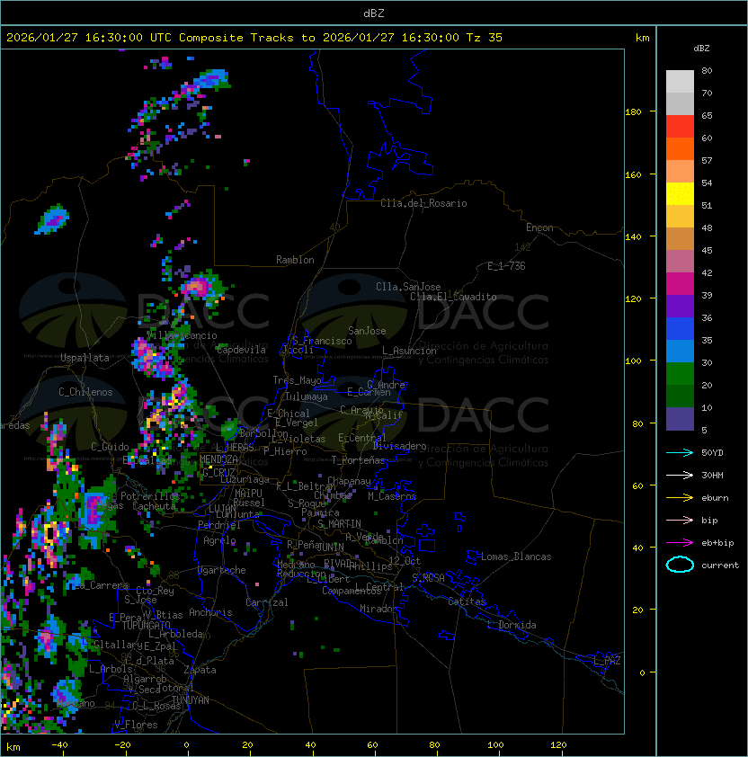Click the 'Villavicencio' map label

(x=182, y=335)
